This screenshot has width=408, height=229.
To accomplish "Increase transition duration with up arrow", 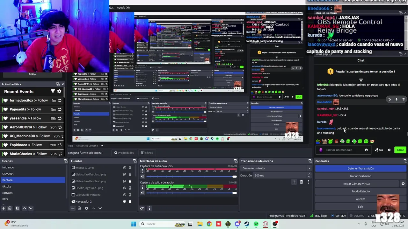I will 309,174.
